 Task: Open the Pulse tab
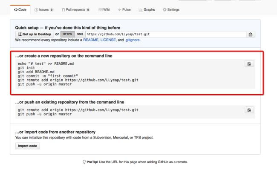pos(124,10)
